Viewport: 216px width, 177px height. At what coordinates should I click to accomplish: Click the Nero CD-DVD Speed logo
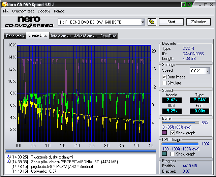coord(29,22)
